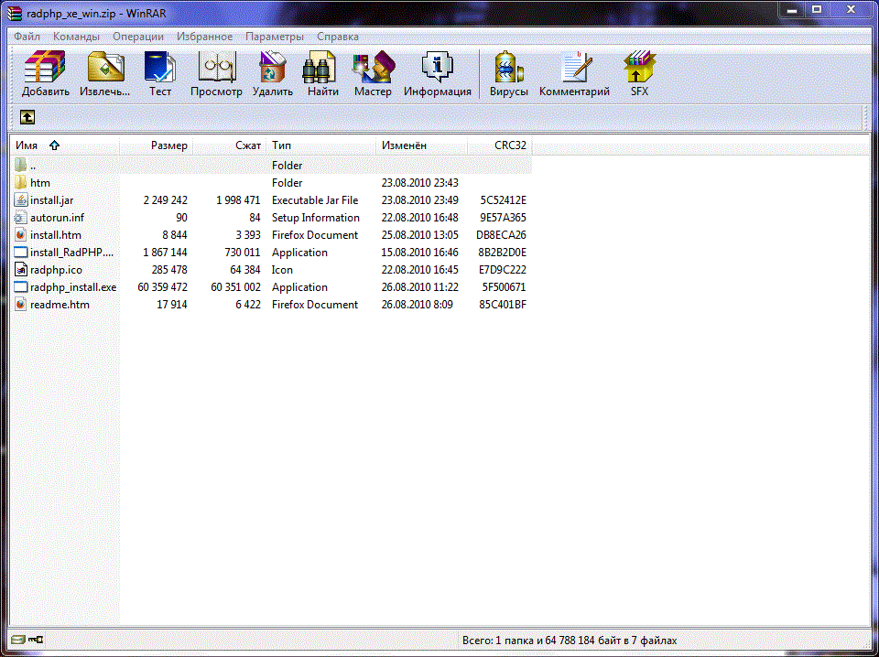Click the Setup Information type cell
Screen dimensions: 879x657
point(316,217)
